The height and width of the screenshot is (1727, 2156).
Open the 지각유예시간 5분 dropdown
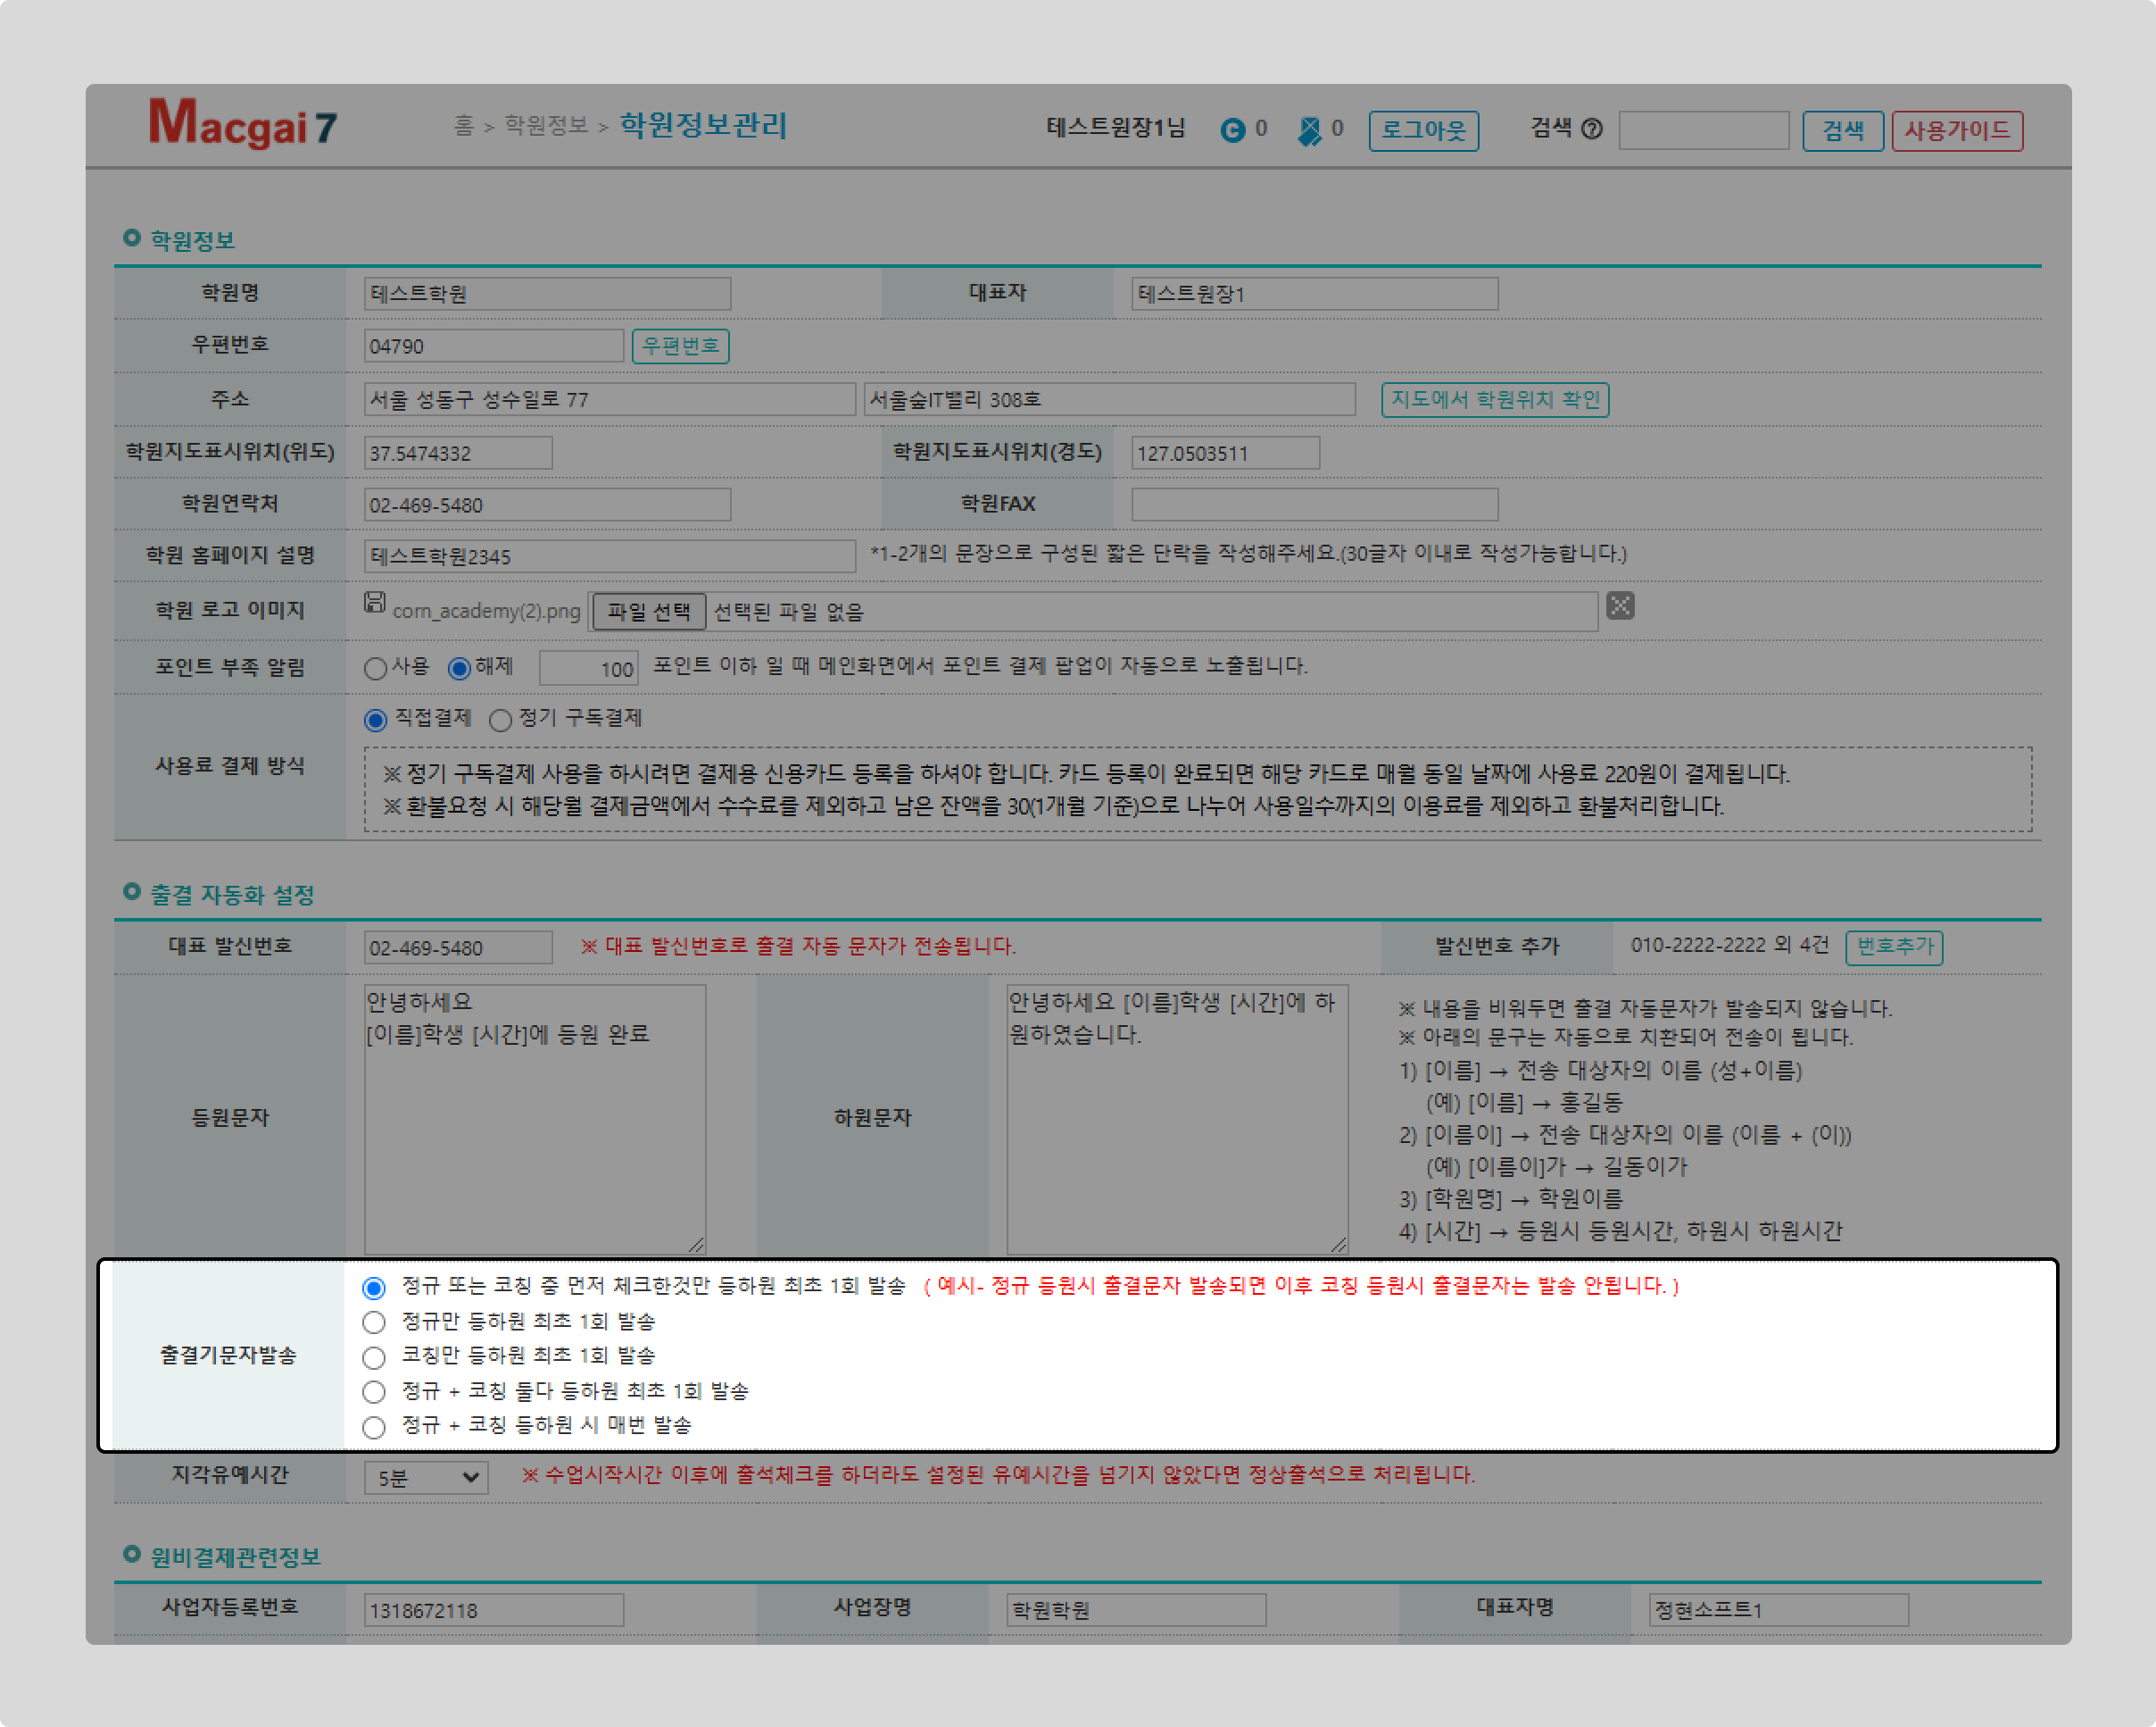[426, 1477]
